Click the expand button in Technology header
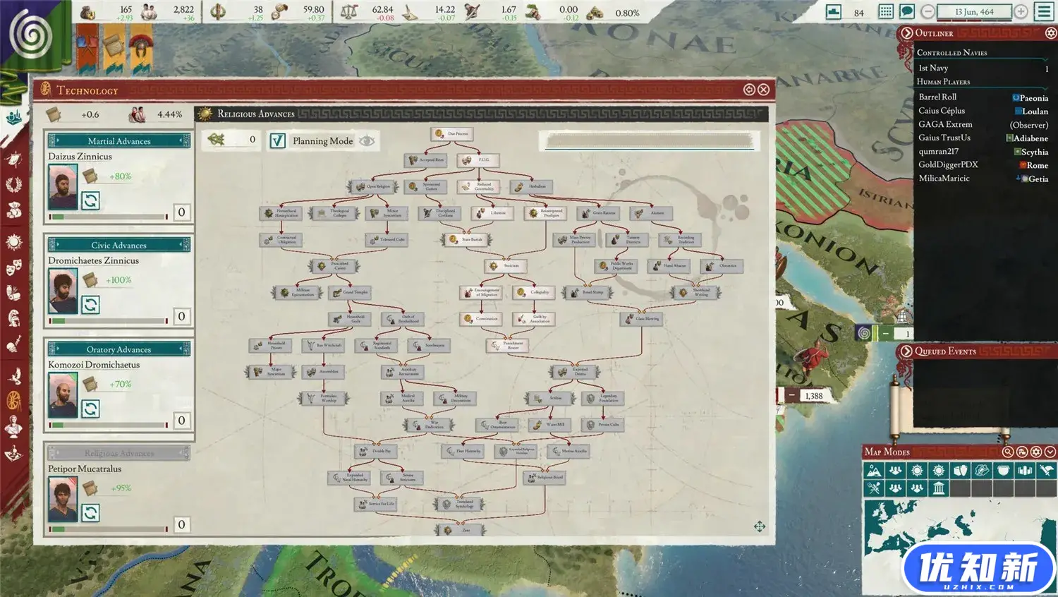 (749, 90)
